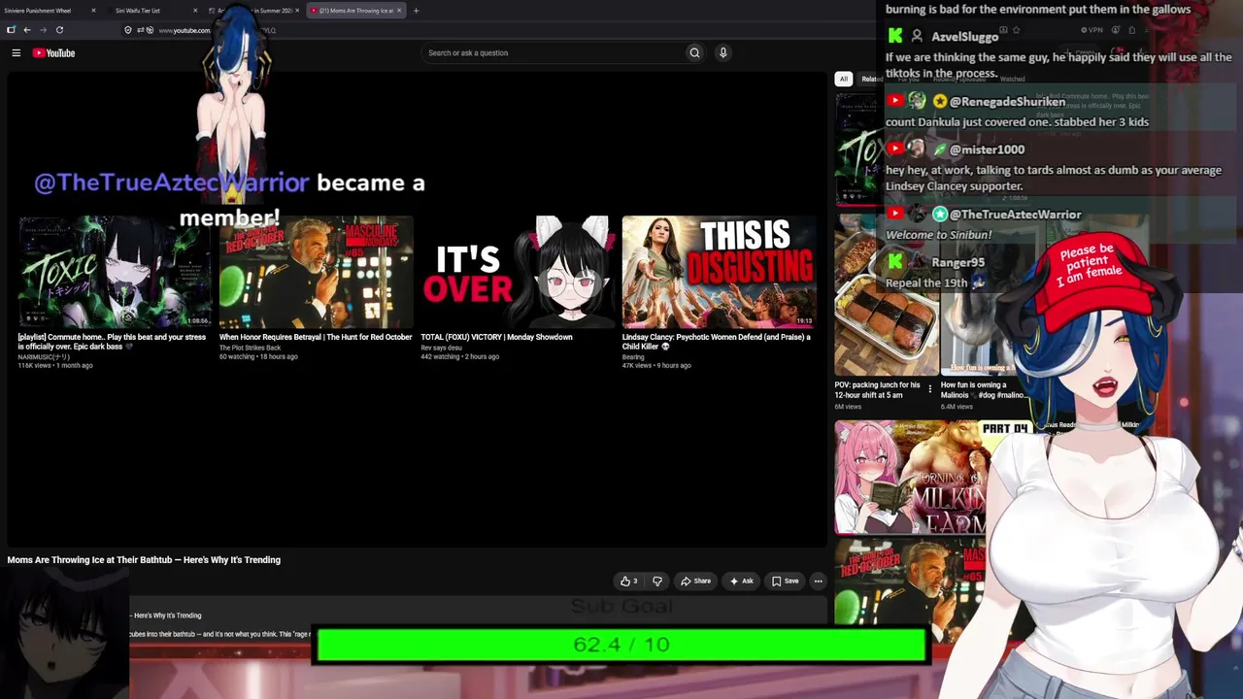Click the 'Welcome to Sinibun!' chat message
The image size is (1243, 699).
tap(938, 235)
